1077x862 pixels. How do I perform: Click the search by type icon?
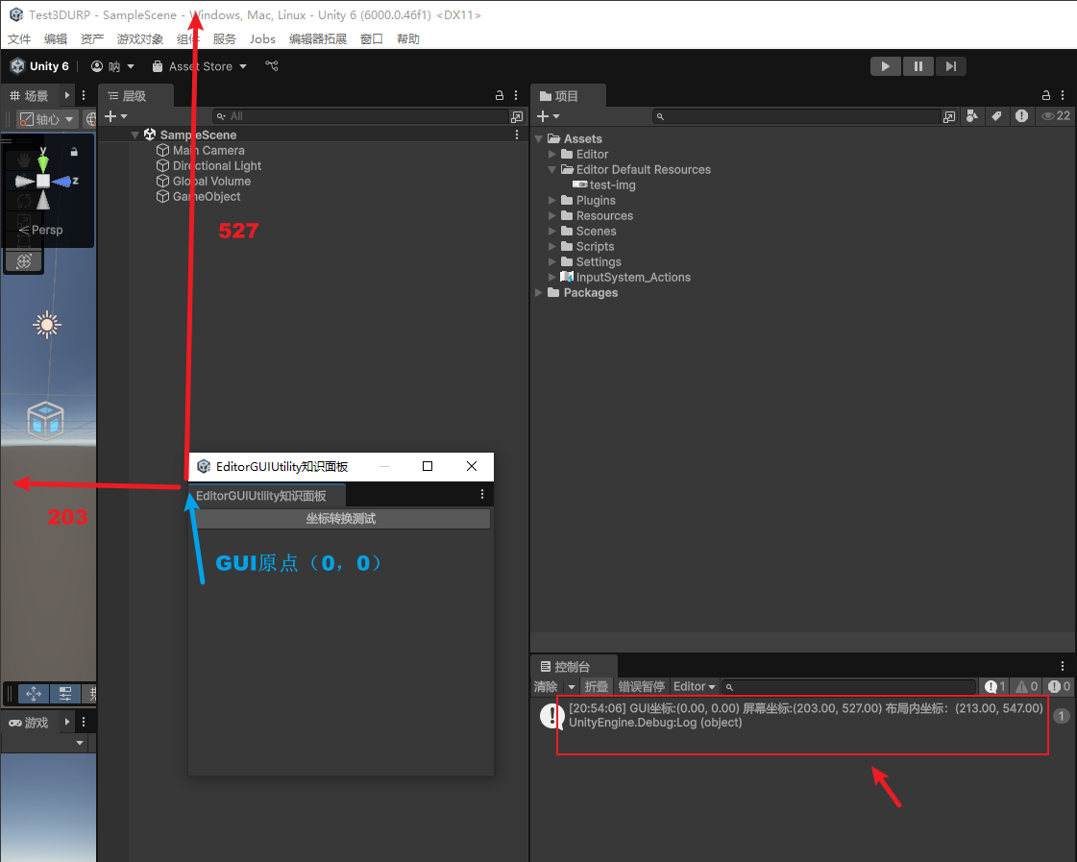pyautogui.click(x=972, y=116)
